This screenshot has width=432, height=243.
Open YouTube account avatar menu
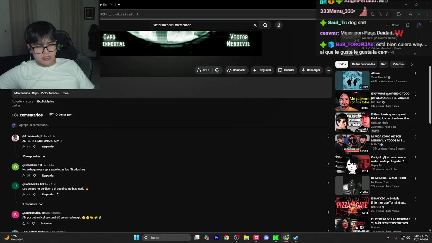coord(419,25)
